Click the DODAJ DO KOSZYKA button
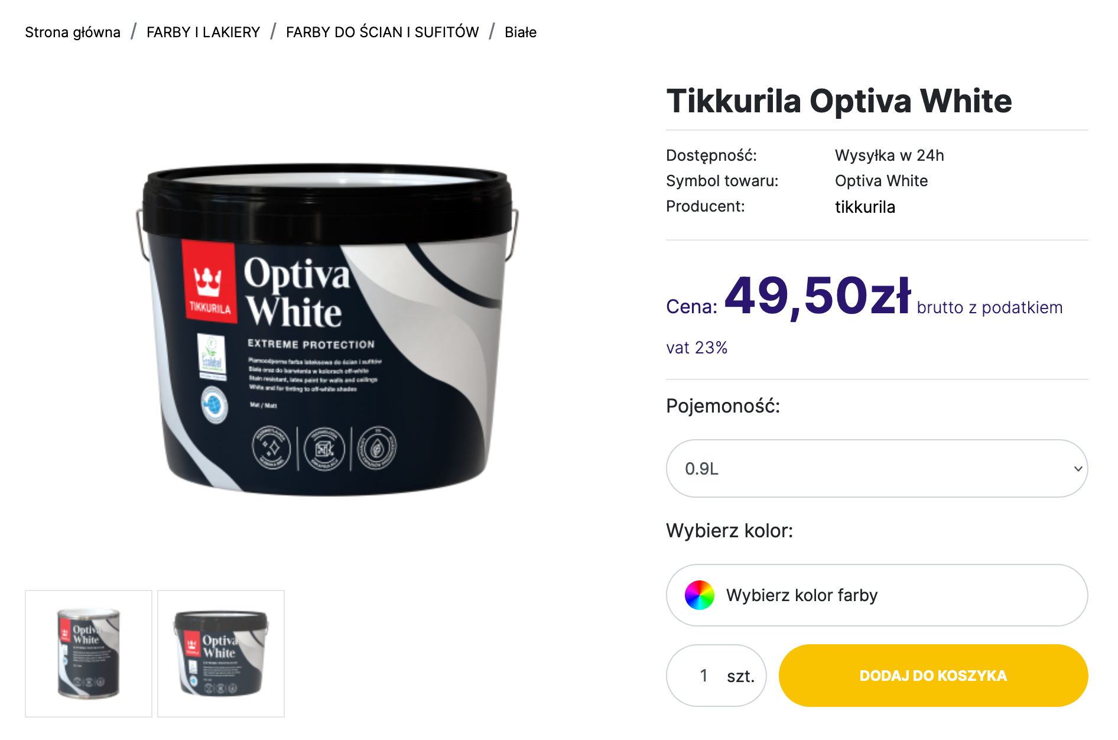 pos(933,676)
